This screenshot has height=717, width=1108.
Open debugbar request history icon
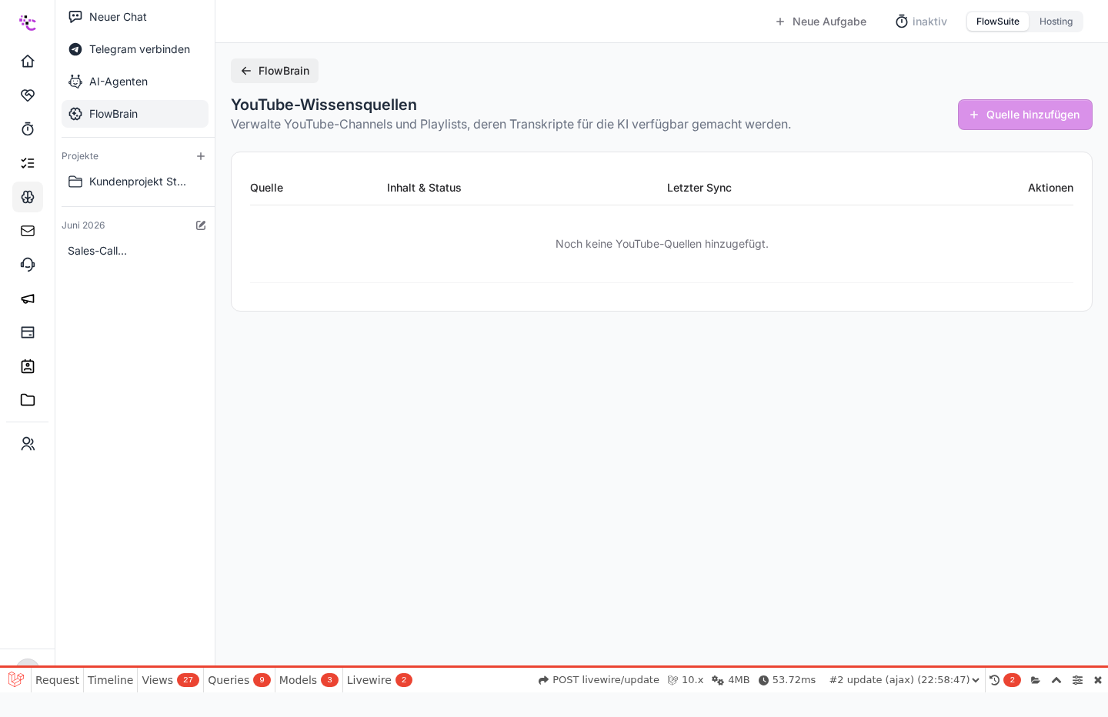click(994, 680)
